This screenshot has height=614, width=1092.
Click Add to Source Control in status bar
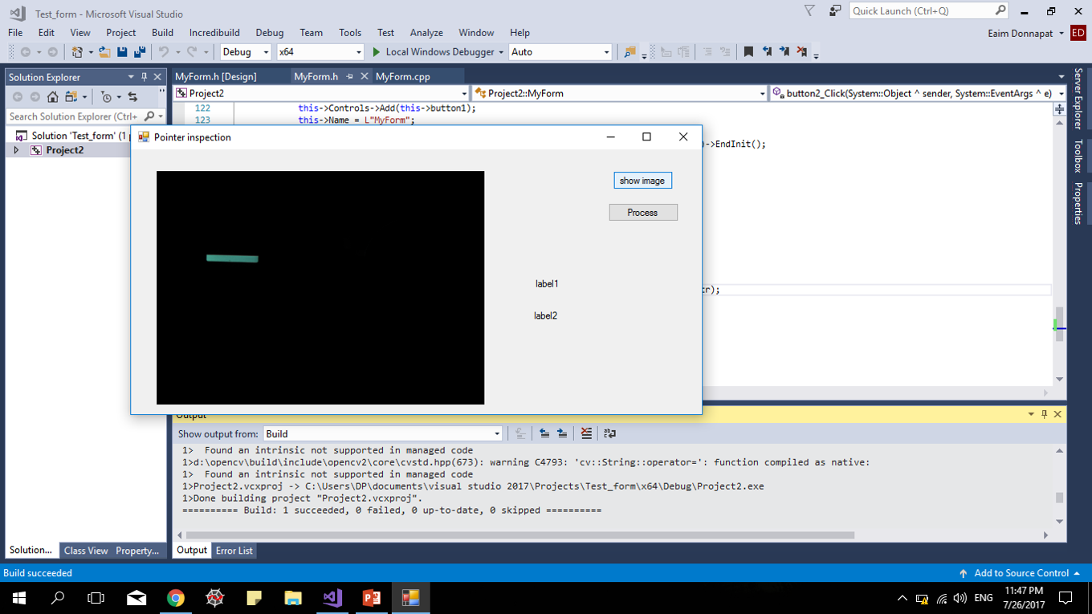(x=1021, y=573)
